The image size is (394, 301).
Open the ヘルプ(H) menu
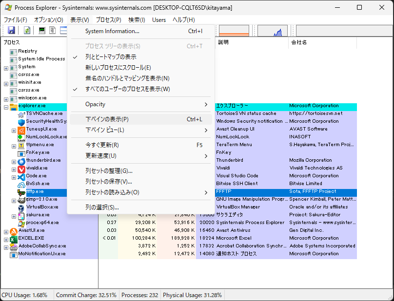184,20
